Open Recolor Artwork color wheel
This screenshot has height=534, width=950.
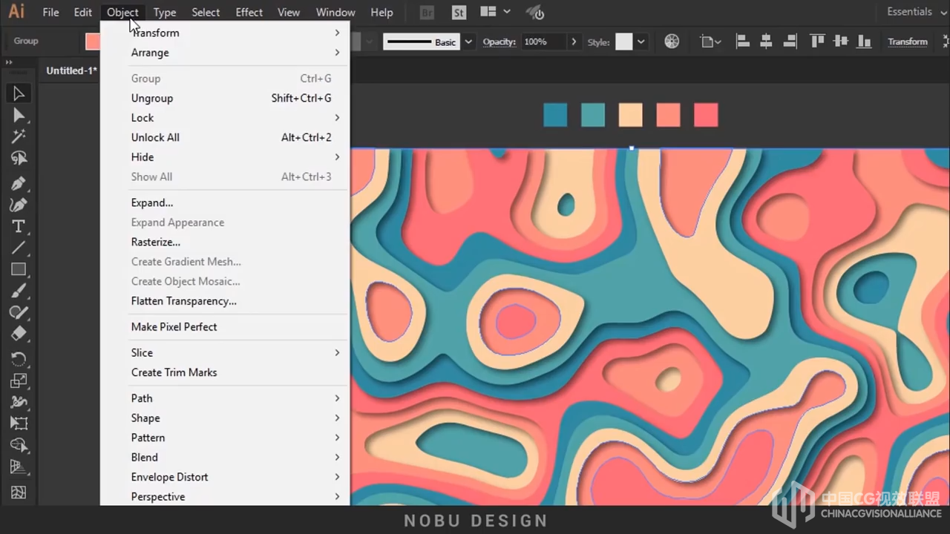point(672,42)
